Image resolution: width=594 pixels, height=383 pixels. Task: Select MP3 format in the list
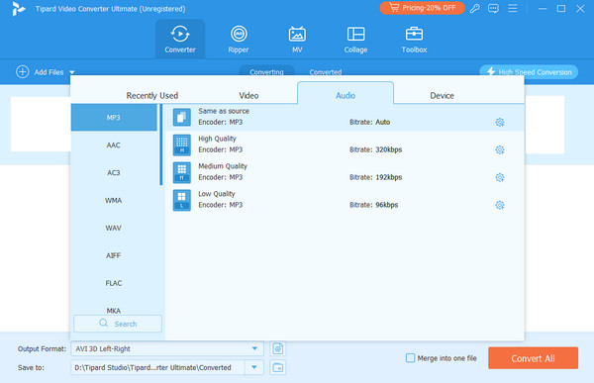click(x=114, y=118)
